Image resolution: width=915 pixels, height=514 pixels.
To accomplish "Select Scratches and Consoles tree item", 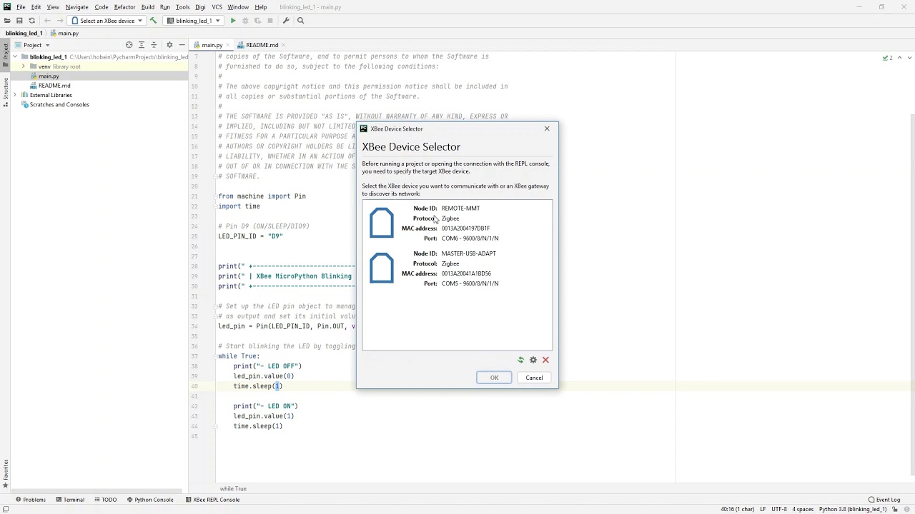I will click(59, 105).
